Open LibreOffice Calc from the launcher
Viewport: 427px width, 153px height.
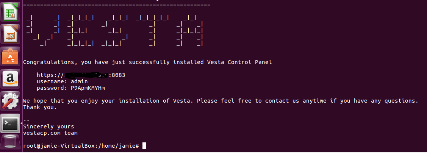(10, 11)
